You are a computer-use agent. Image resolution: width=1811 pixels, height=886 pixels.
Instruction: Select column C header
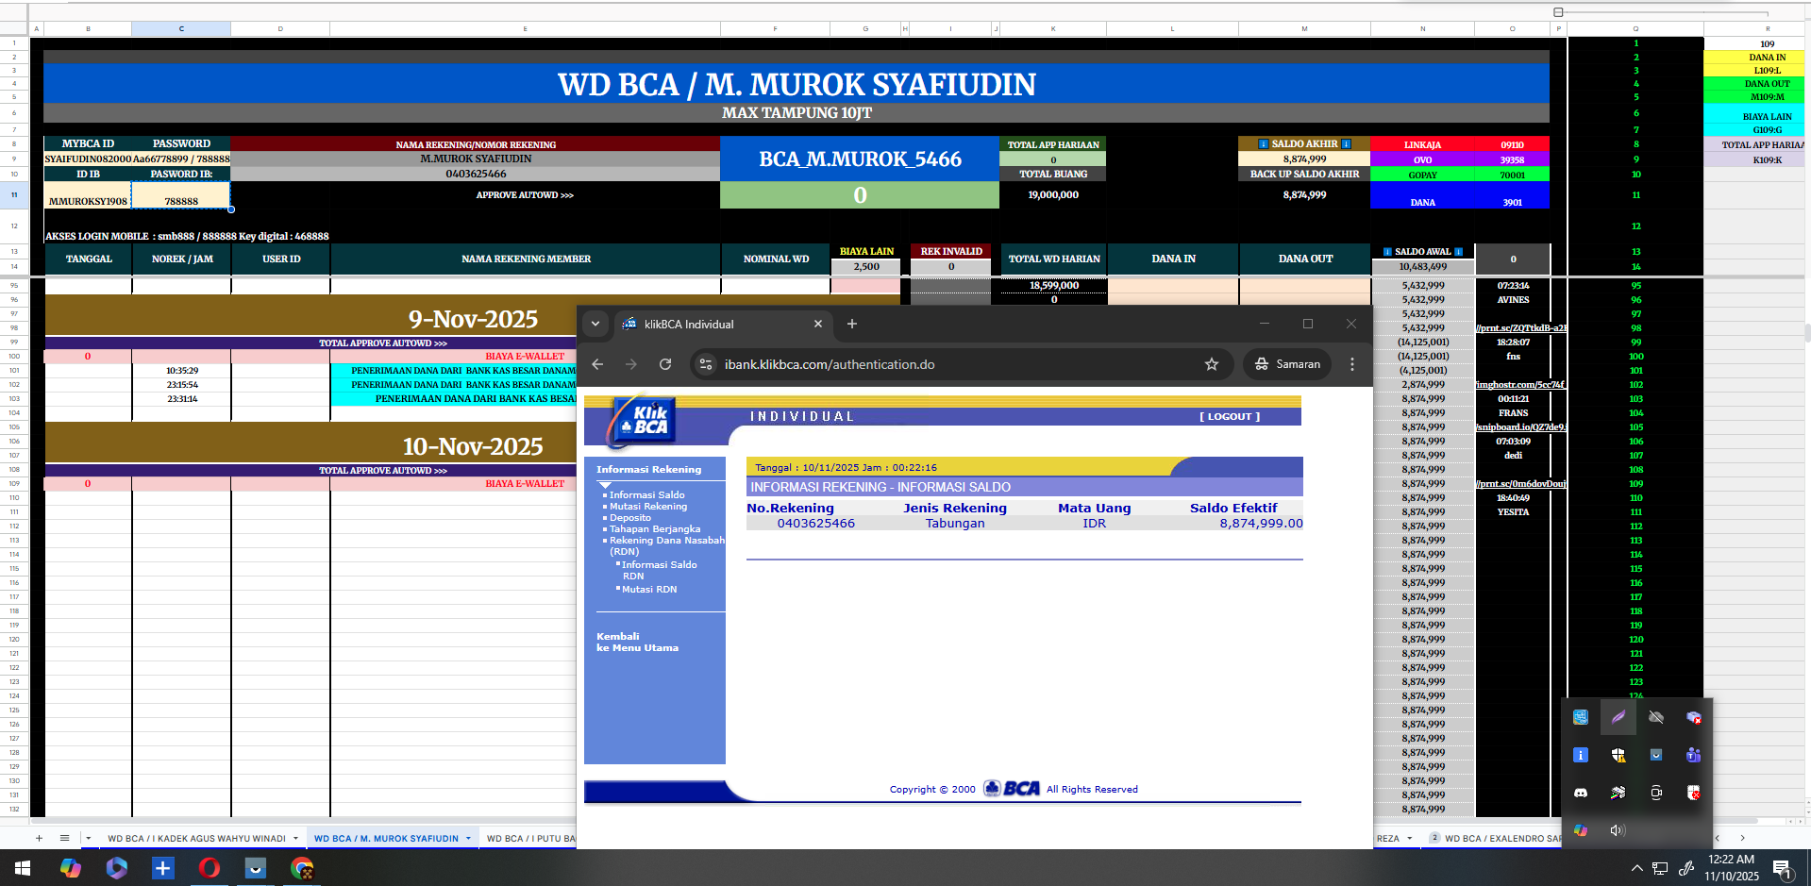181,29
